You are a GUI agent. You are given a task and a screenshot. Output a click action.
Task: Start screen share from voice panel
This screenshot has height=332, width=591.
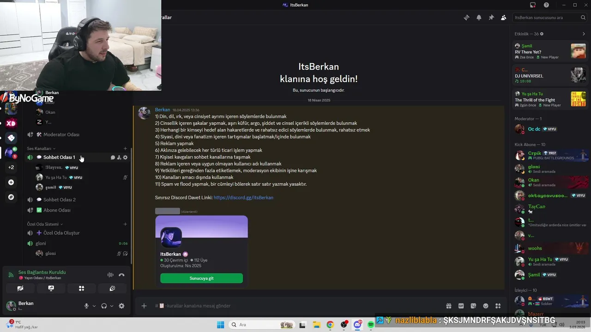(51, 288)
